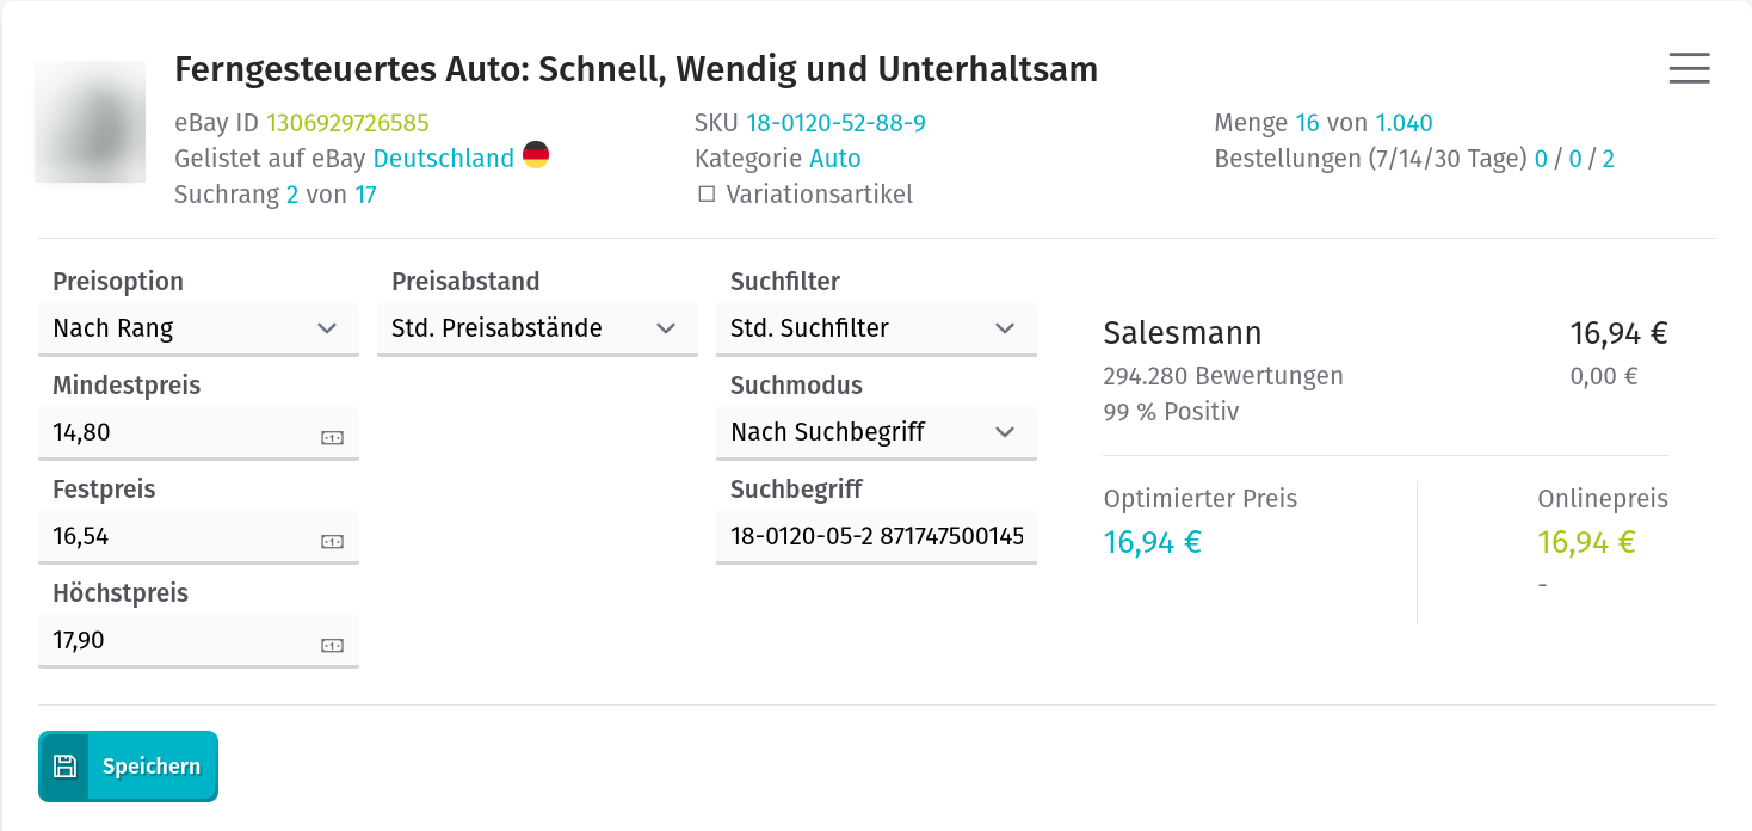Click the Speichern button
Image resolution: width=1752 pixels, height=831 pixels.
pos(128,767)
